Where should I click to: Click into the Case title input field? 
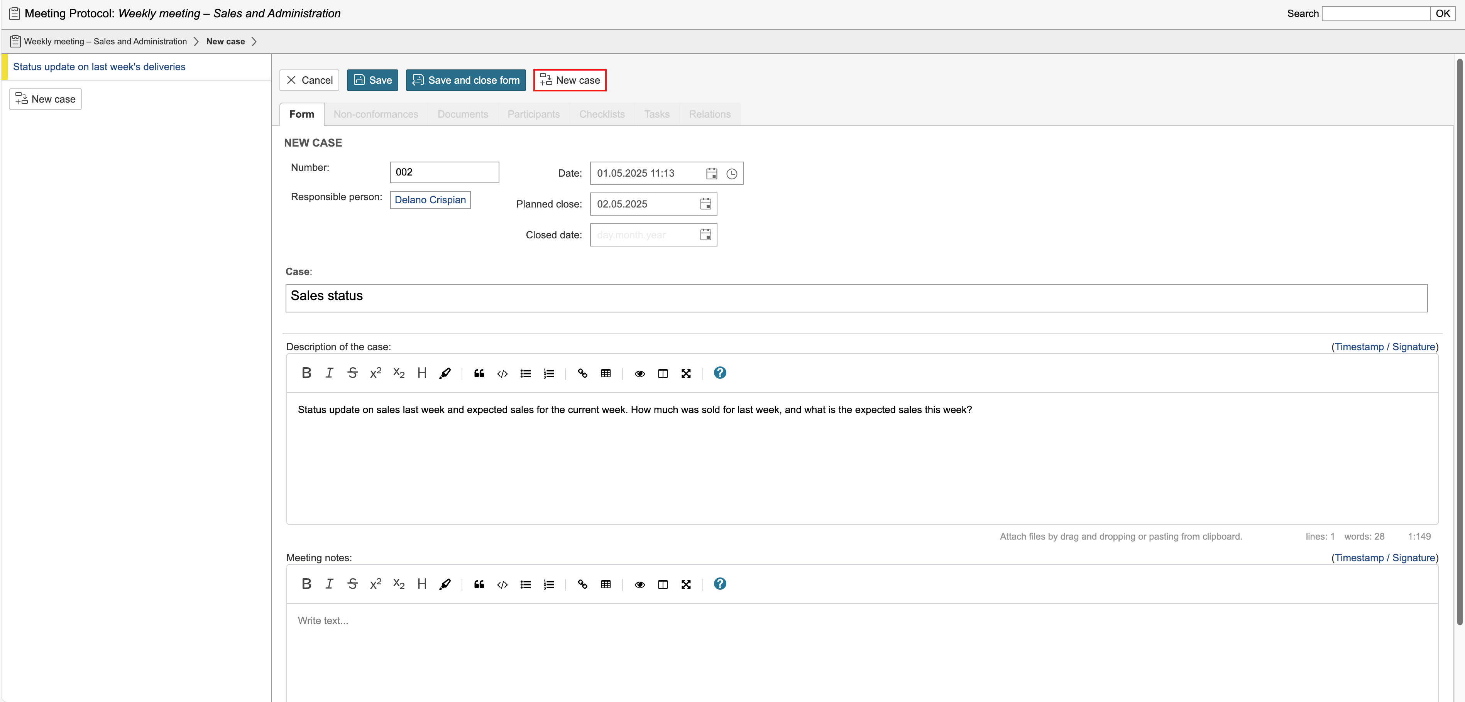point(856,298)
